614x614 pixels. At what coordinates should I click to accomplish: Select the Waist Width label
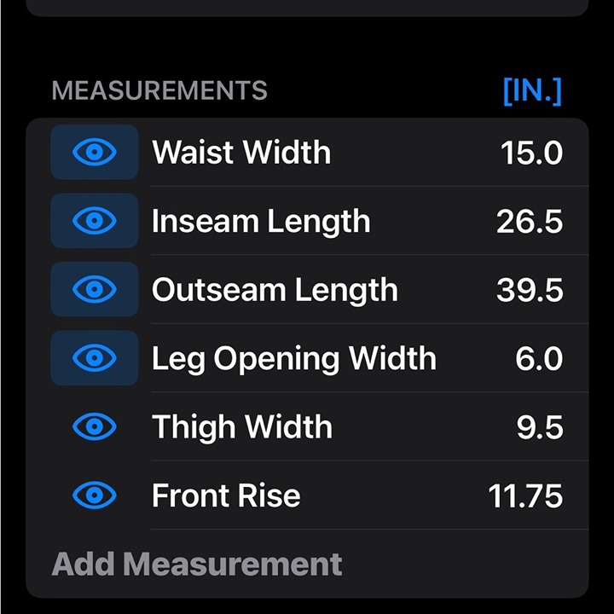click(241, 152)
